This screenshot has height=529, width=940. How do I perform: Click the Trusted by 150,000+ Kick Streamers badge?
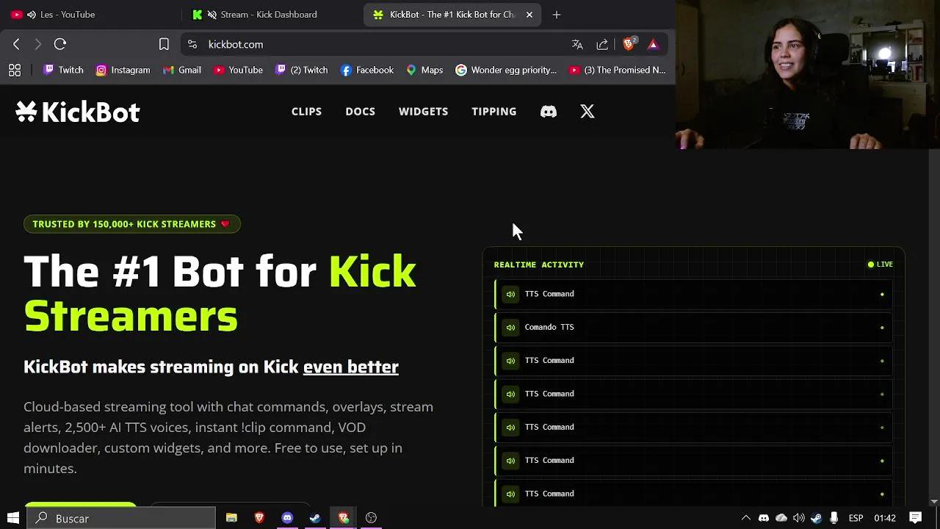[132, 224]
